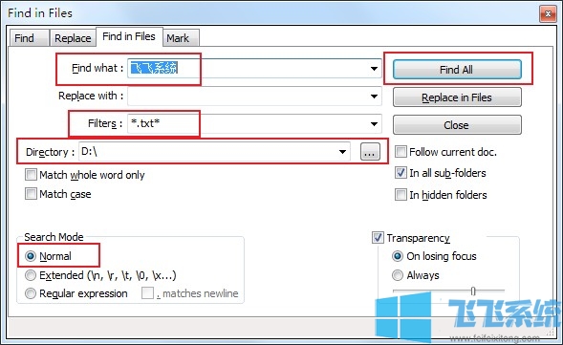Adjust the transparency slider handle
The image size is (563, 345).
[473, 291]
